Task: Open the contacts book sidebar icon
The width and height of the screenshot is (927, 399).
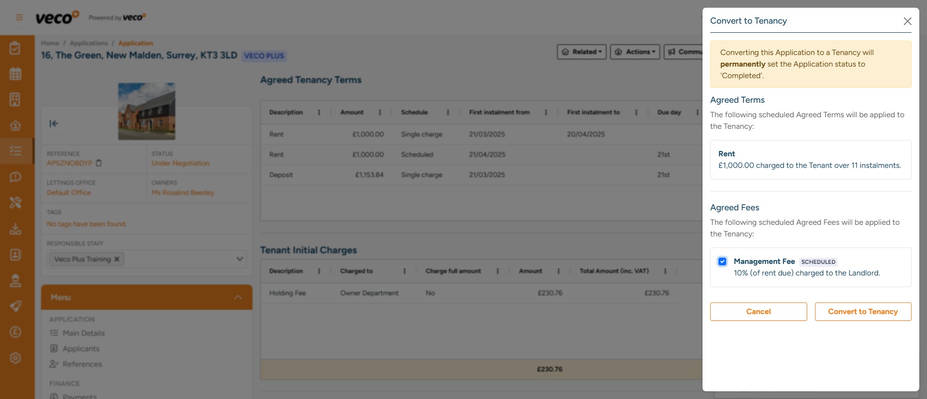Action: (x=15, y=254)
